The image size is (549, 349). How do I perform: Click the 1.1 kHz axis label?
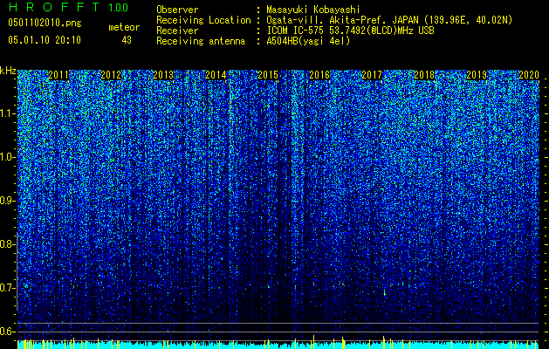(7, 113)
